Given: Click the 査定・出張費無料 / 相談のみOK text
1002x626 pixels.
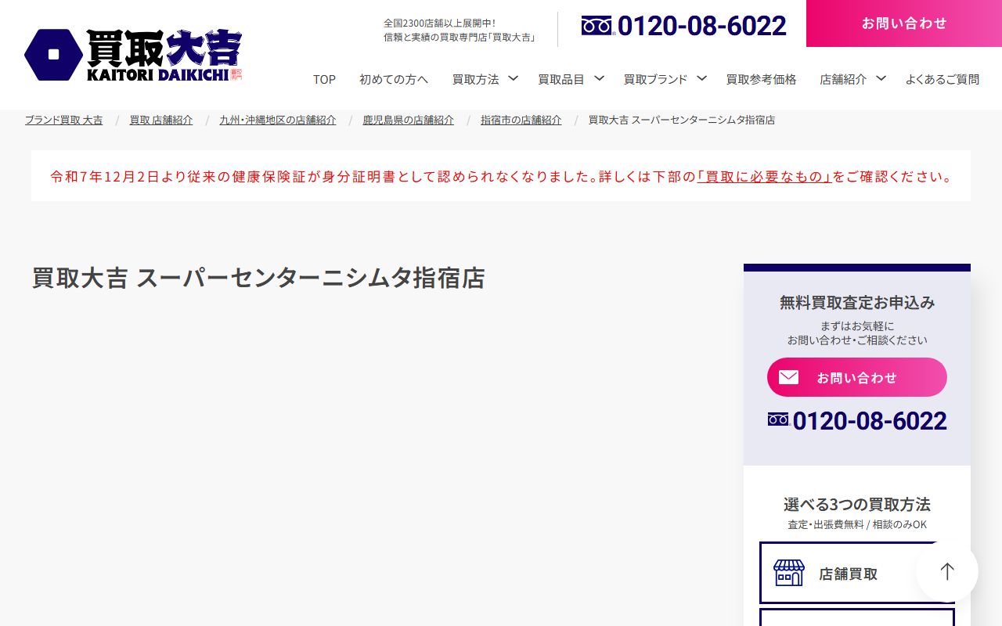Looking at the screenshot, I should click(x=857, y=524).
